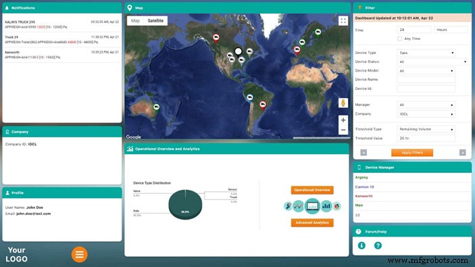The width and height of the screenshot is (475, 267).
Task: Click the green truck marker over Australia
Action: point(156,107)
